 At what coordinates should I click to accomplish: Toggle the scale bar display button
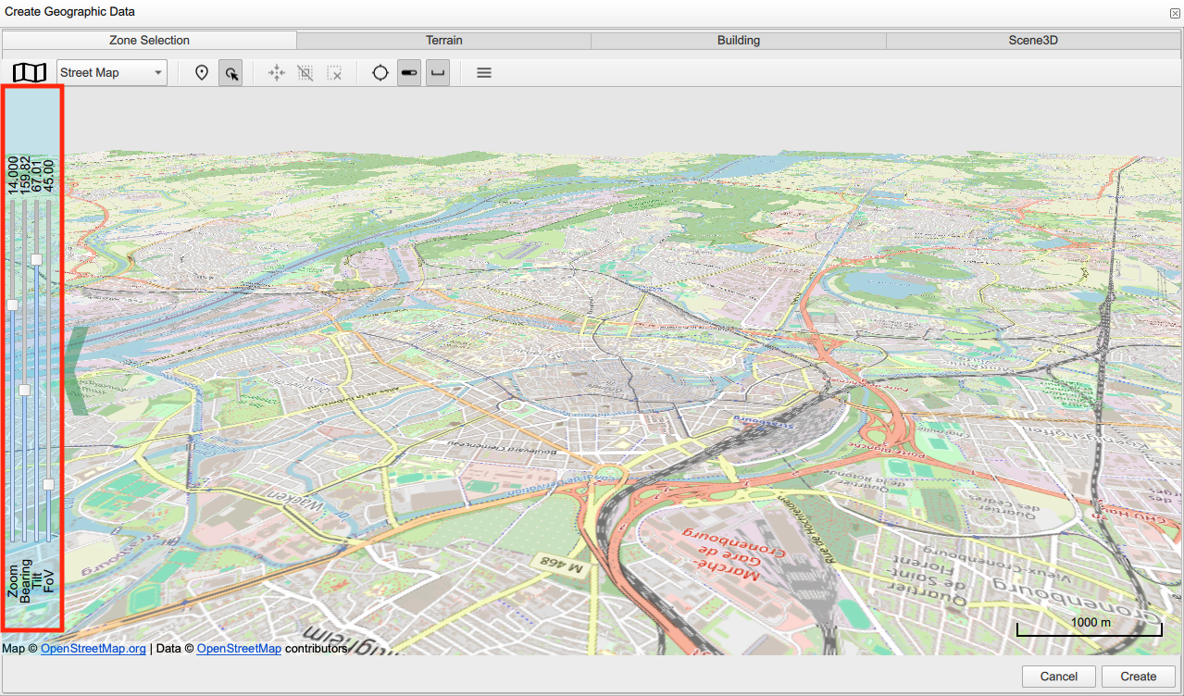tap(438, 72)
